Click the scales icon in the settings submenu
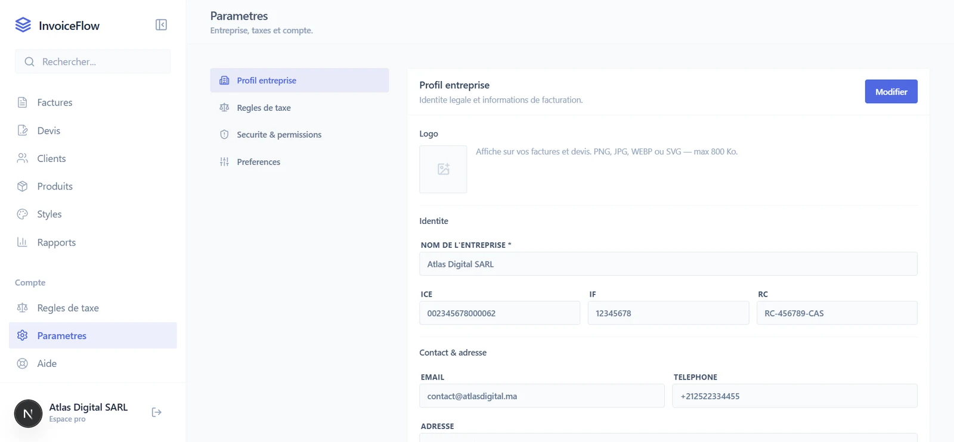 pos(224,108)
